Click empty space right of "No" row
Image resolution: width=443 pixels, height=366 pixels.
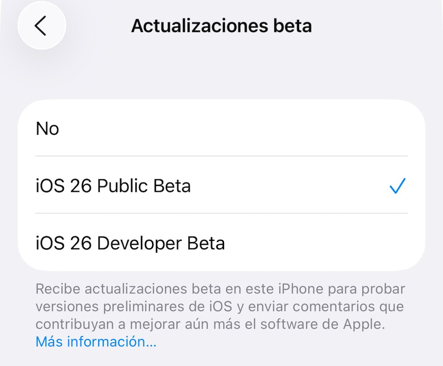click(240, 128)
